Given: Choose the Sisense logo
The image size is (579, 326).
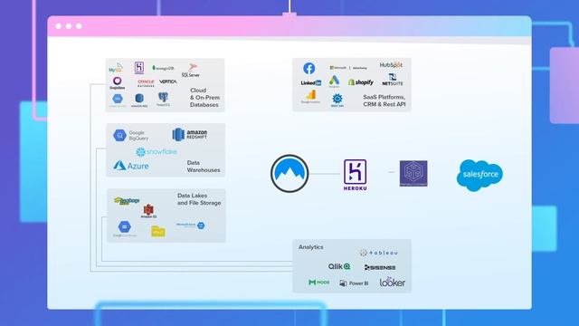Looking at the screenshot, I should pos(380,268).
